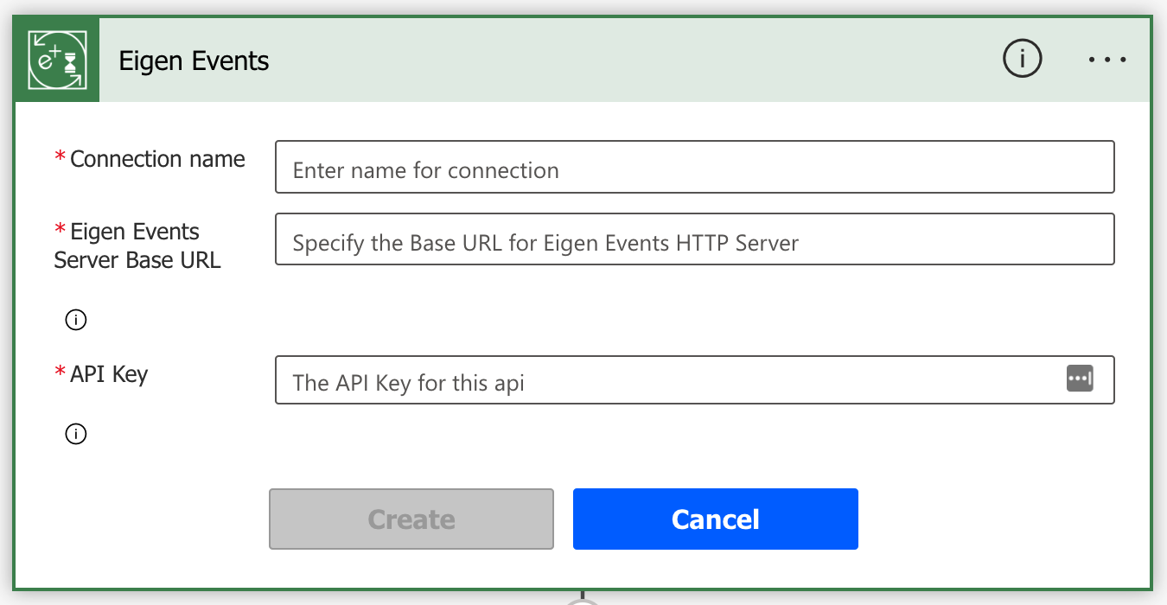Screen dimensions: 1167x605
Task: Click red asterisk beside API Key
Action: (61, 373)
